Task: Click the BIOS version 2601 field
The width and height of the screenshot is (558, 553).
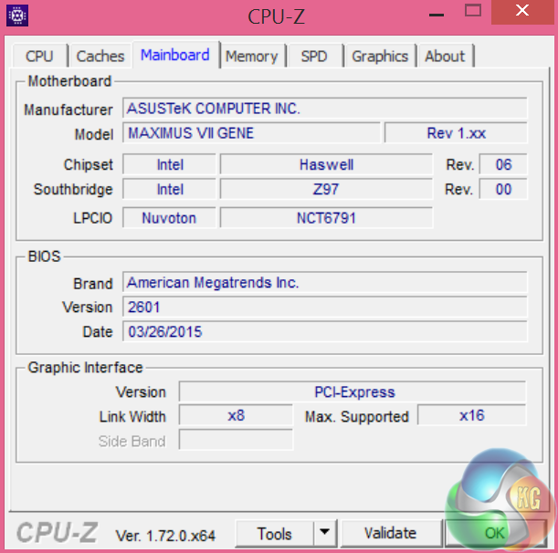Action: pyautogui.click(x=324, y=307)
